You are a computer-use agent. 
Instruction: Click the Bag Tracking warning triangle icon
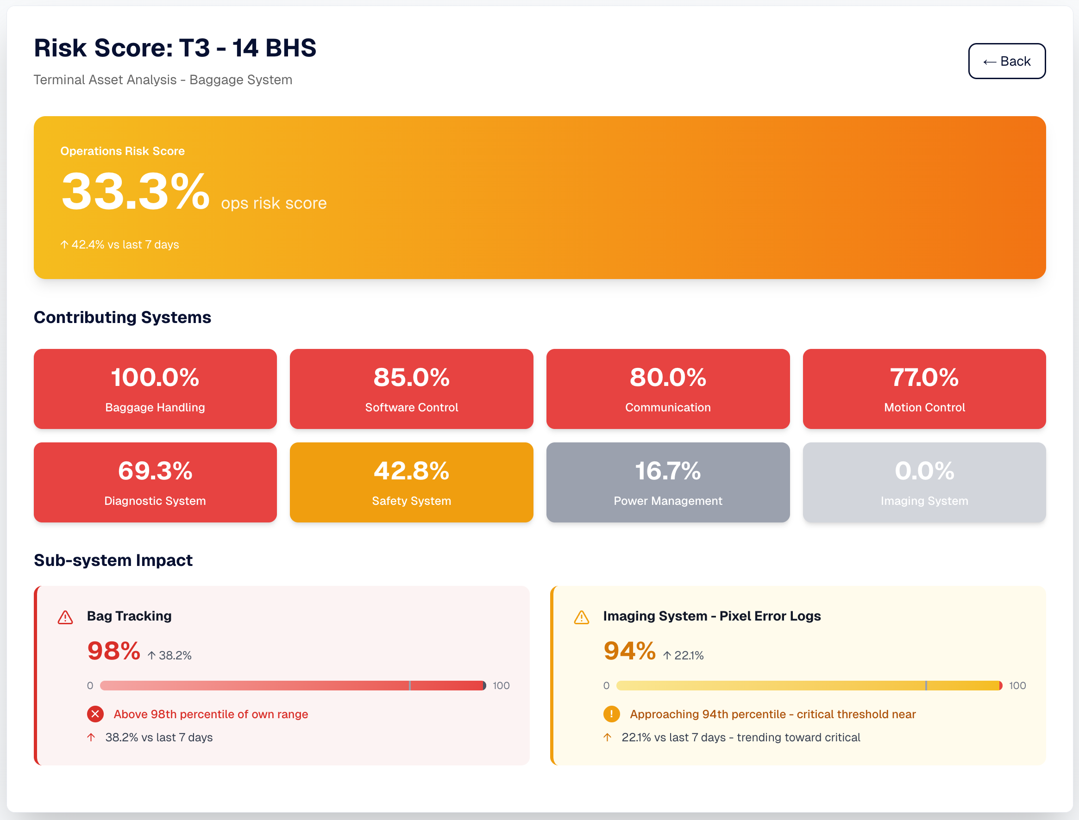(65, 617)
